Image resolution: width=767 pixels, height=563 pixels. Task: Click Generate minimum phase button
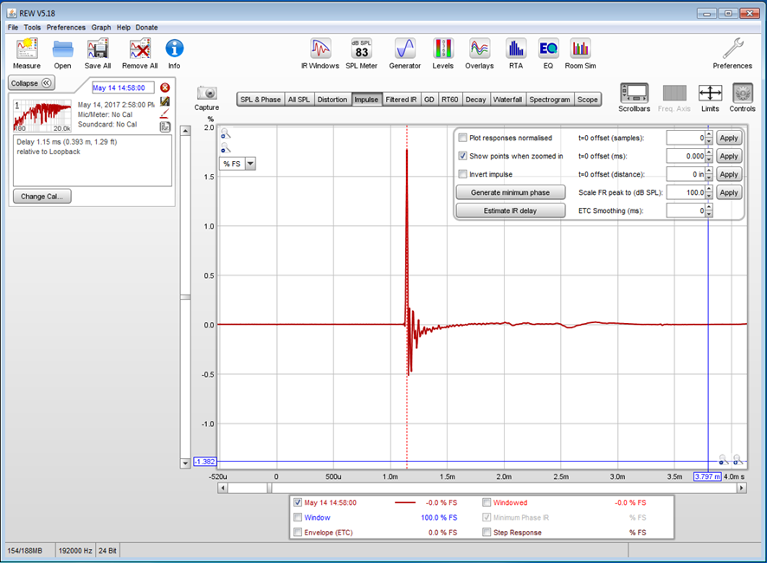pos(510,192)
